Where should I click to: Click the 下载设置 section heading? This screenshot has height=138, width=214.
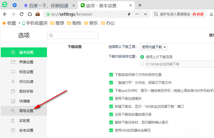pos(74,47)
